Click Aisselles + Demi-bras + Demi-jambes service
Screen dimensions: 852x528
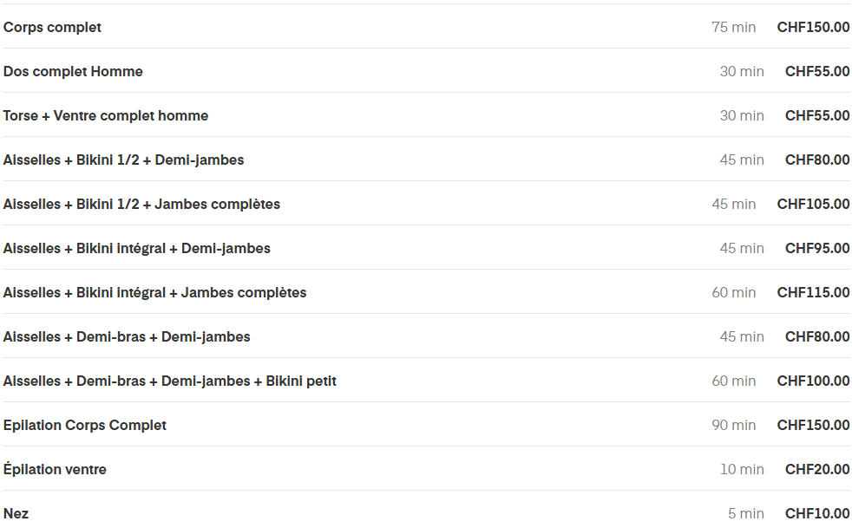pos(127,336)
